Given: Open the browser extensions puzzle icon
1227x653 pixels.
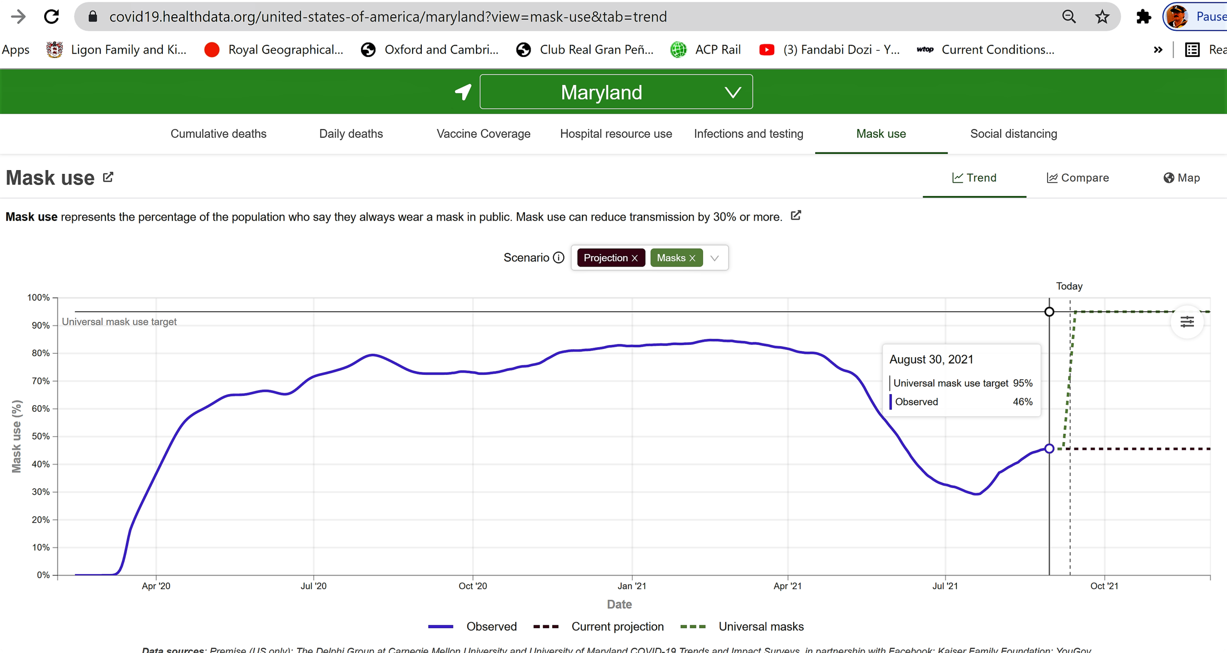Looking at the screenshot, I should tap(1143, 17).
